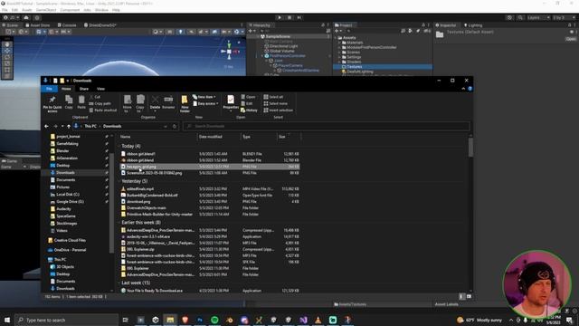Click History in the ribbon
This screenshot has width=579, height=326.
[250, 110]
